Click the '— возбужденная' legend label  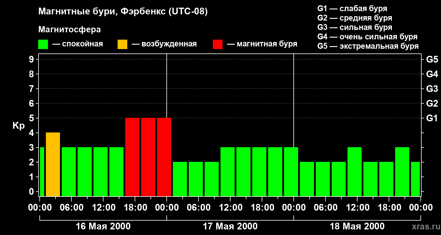click(x=164, y=44)
